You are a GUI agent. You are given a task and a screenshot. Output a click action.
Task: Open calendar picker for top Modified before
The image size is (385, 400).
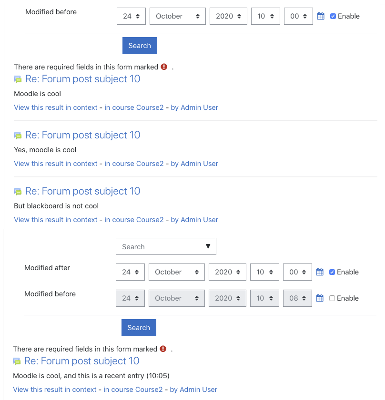321,16
